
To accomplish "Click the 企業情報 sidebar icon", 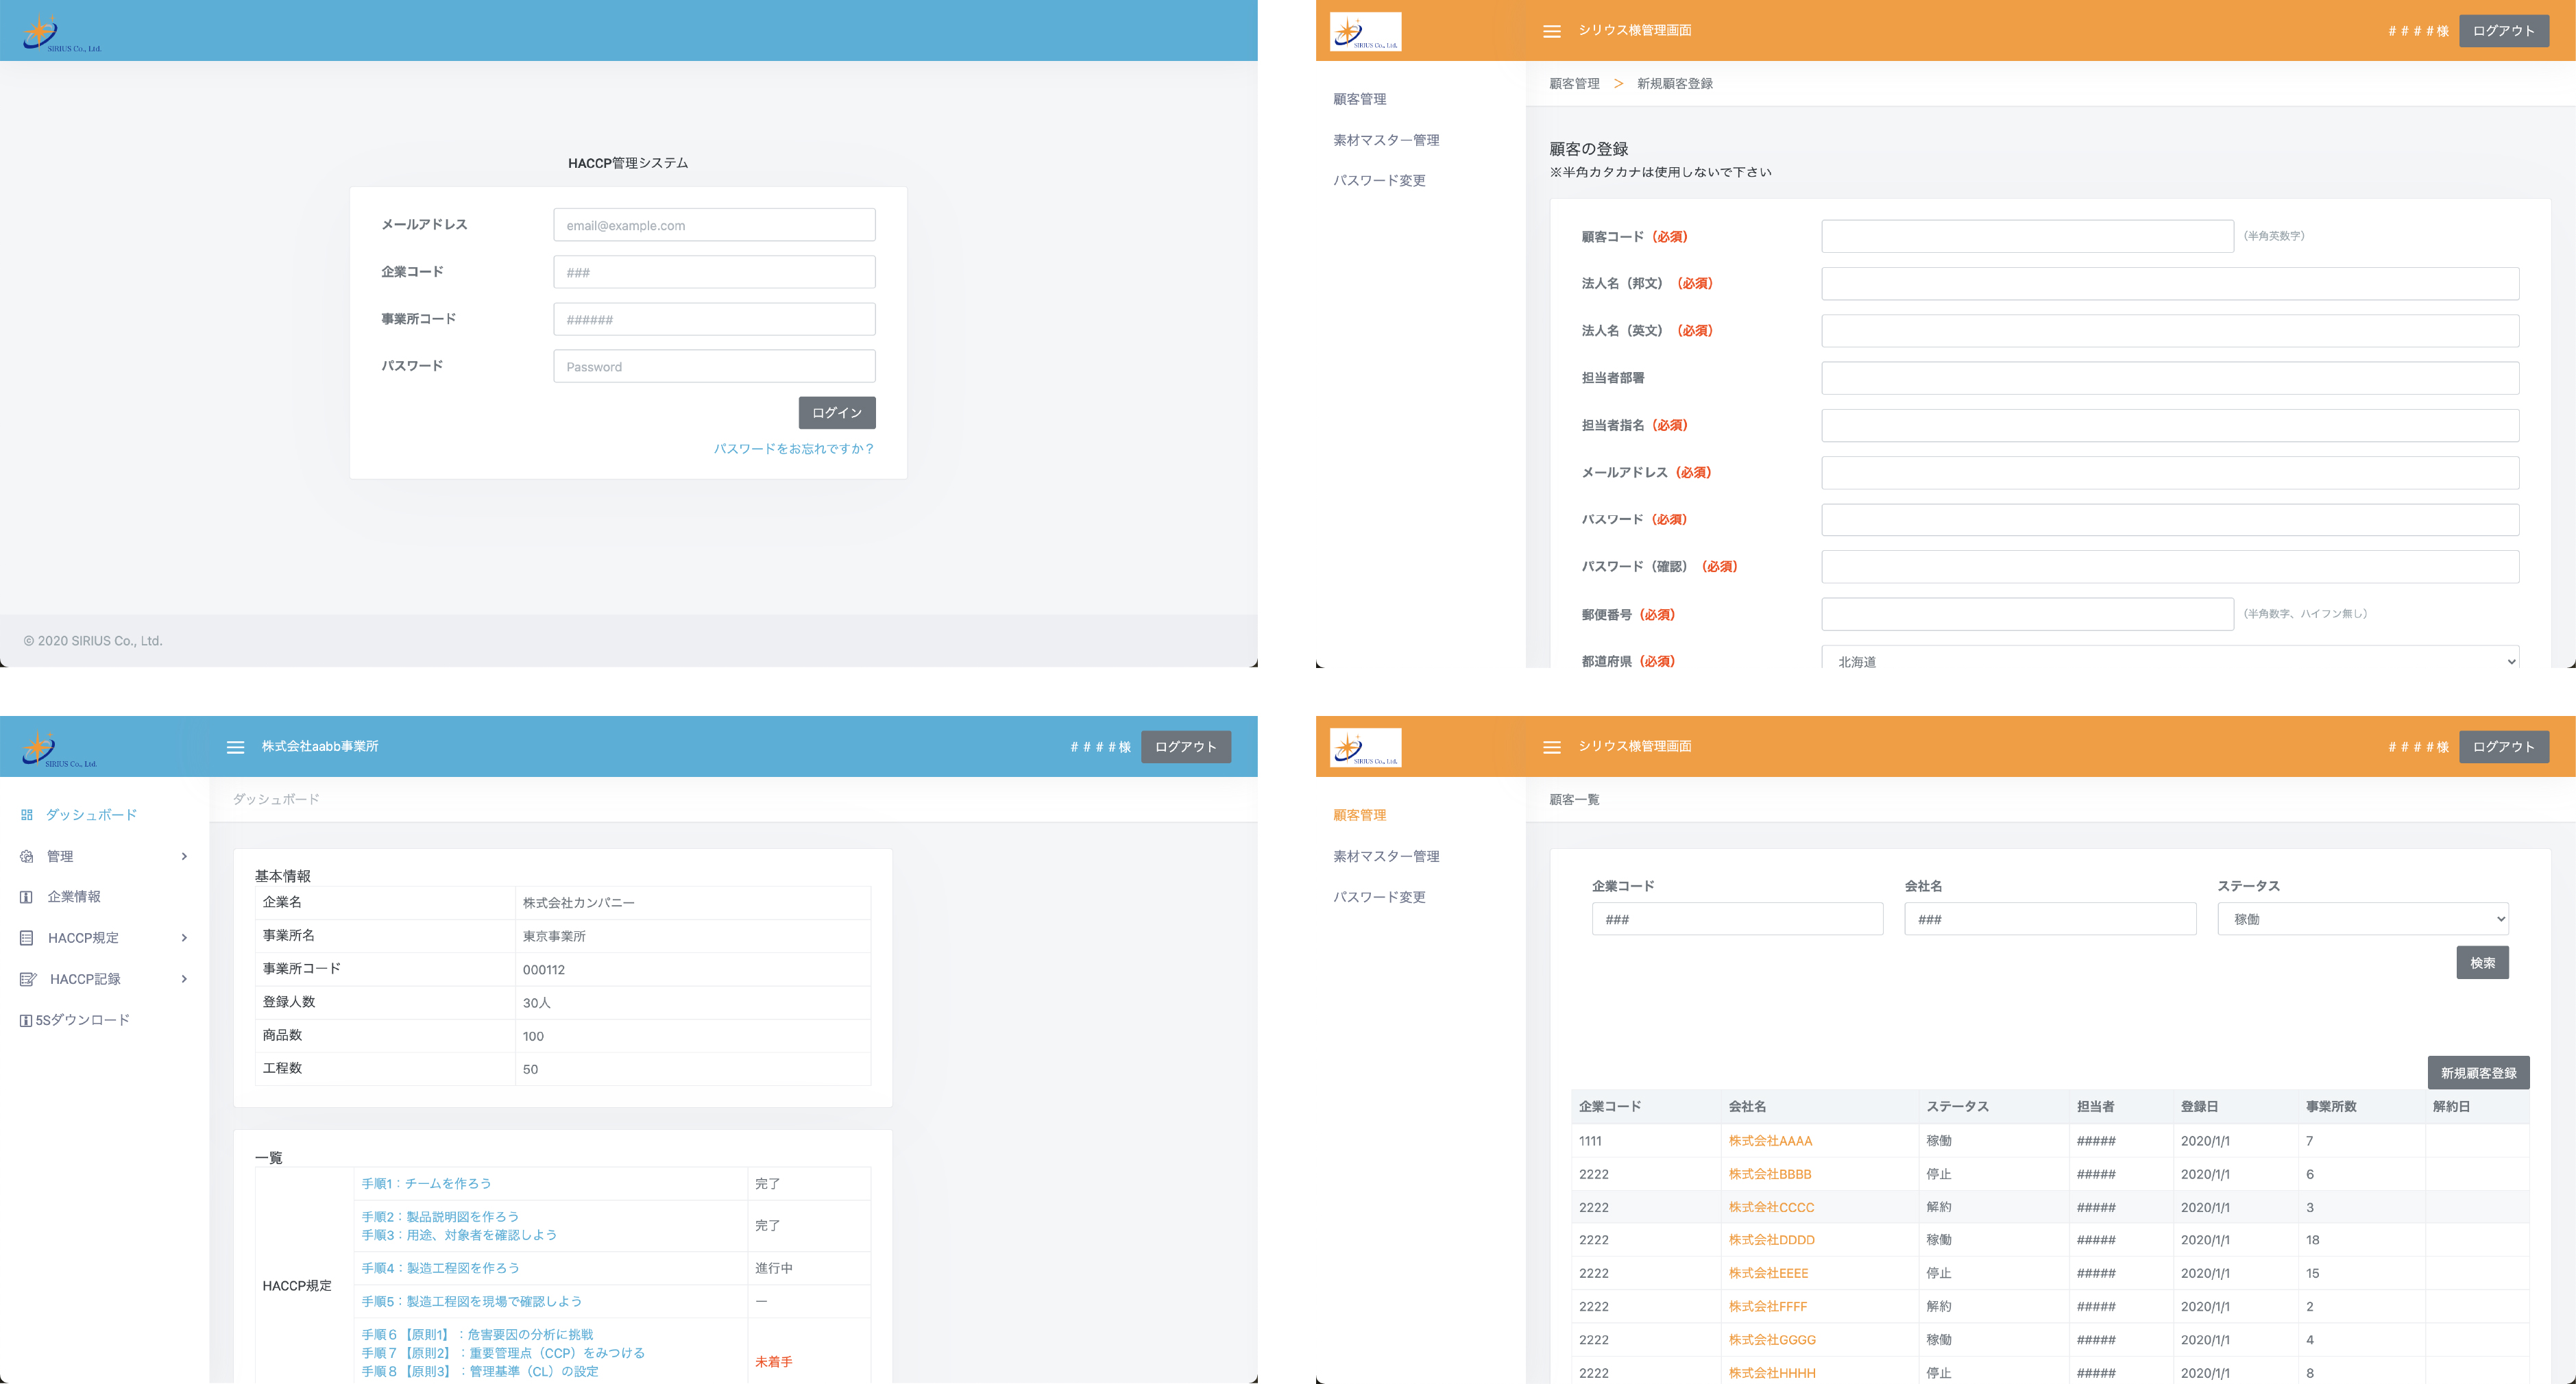I will 27,898.
